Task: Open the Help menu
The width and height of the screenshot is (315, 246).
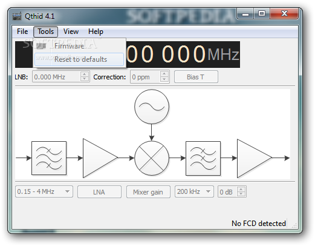Action: pyautogui.click(x=96, y=32)
